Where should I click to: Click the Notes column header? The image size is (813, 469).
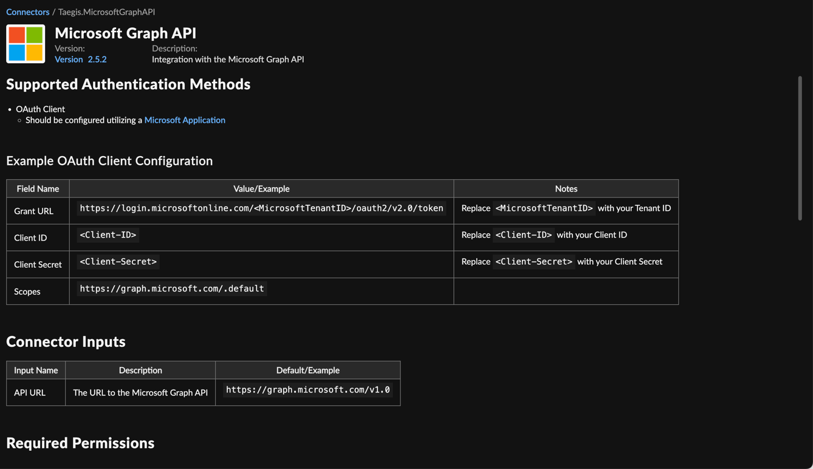click(x=566, y=188)
